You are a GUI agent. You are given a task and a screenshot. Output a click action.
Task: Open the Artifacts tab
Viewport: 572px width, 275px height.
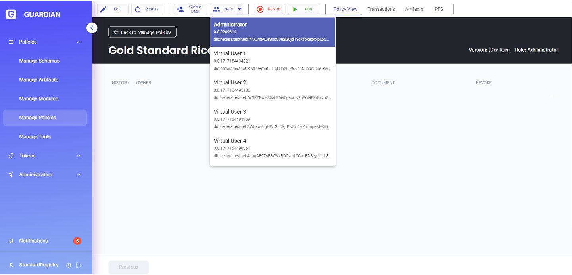[x=414, y=9]
